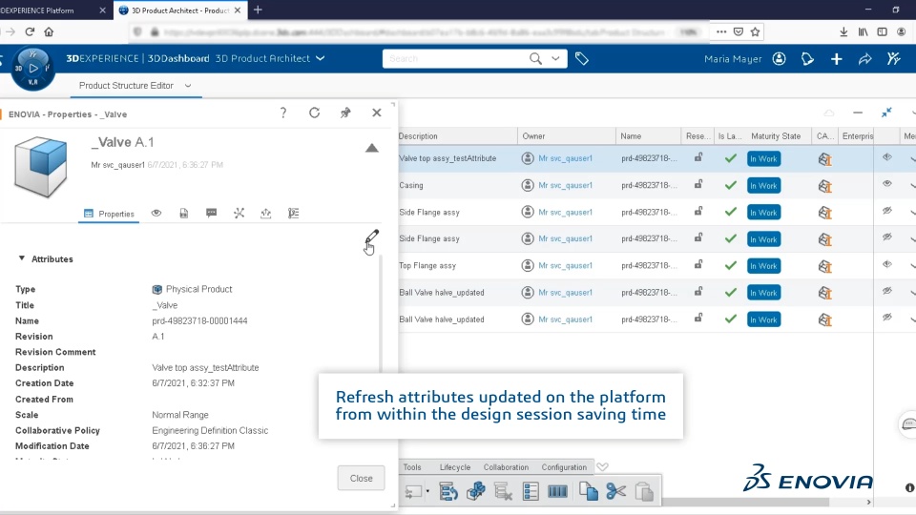Click Mr svc_qauser1 owner link for Casing
This screenshot has height=515, width=916.
pyautogui.click(x=565, y=186)
